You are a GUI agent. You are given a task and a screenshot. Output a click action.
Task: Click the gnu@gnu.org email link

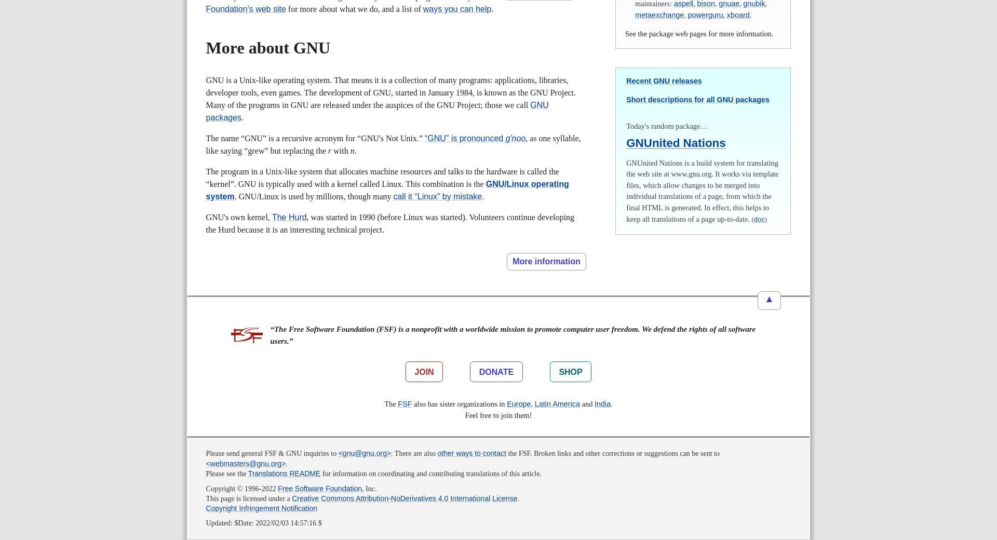click(x=365, y=453)
